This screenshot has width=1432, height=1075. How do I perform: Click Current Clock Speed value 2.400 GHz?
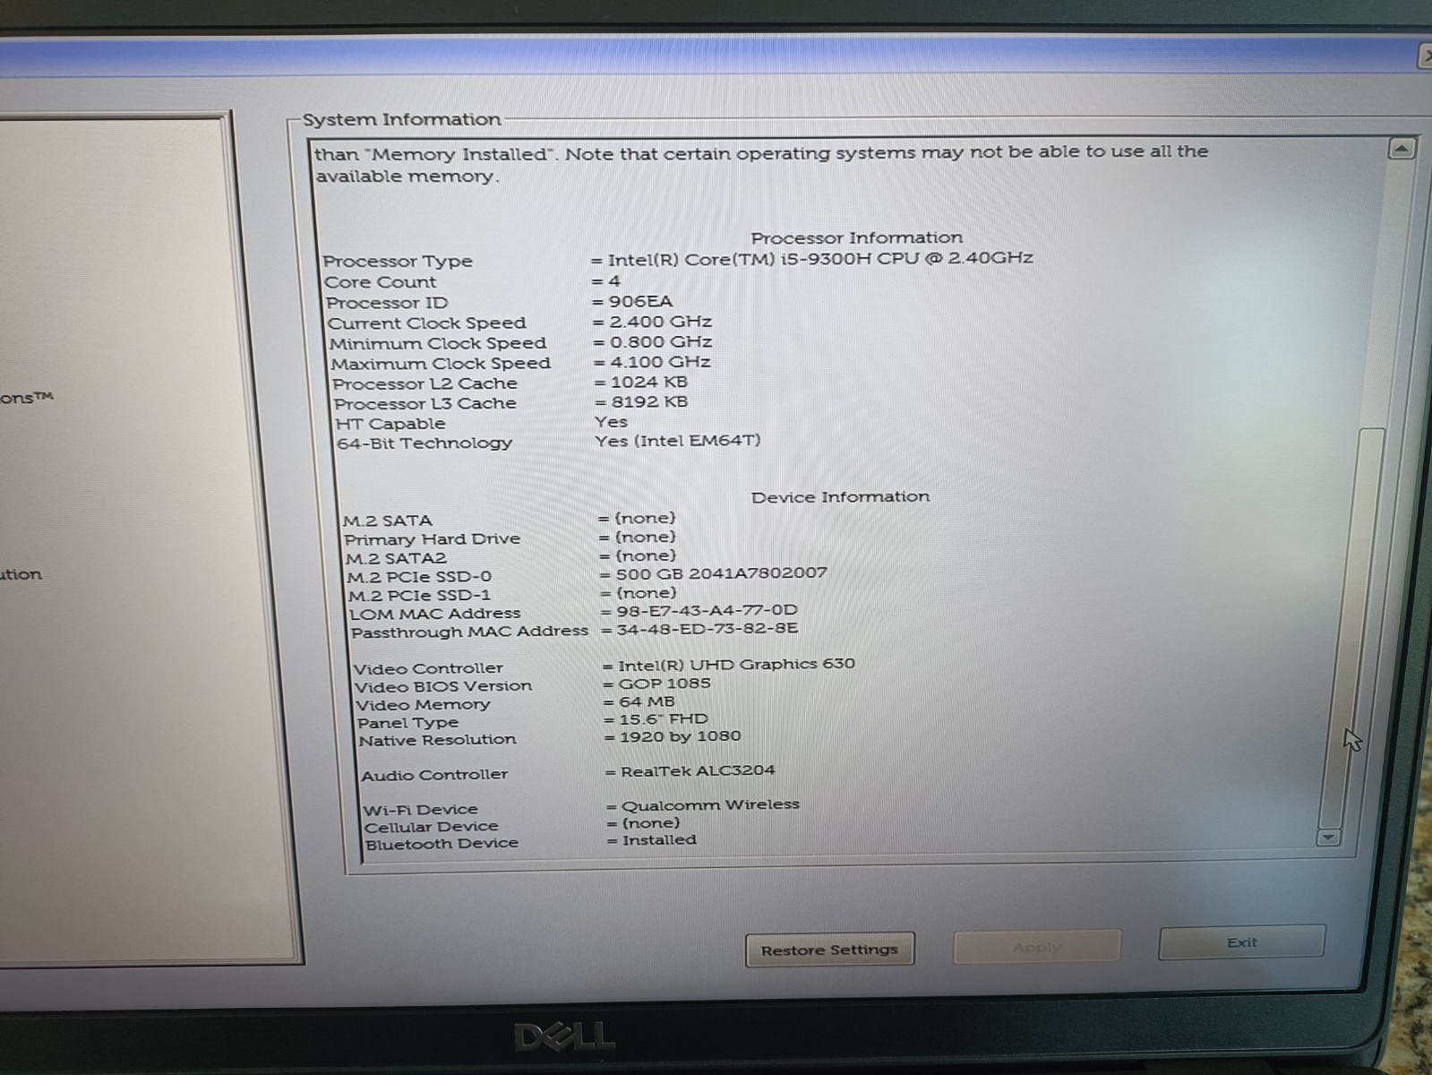click(x=661, y=322)
